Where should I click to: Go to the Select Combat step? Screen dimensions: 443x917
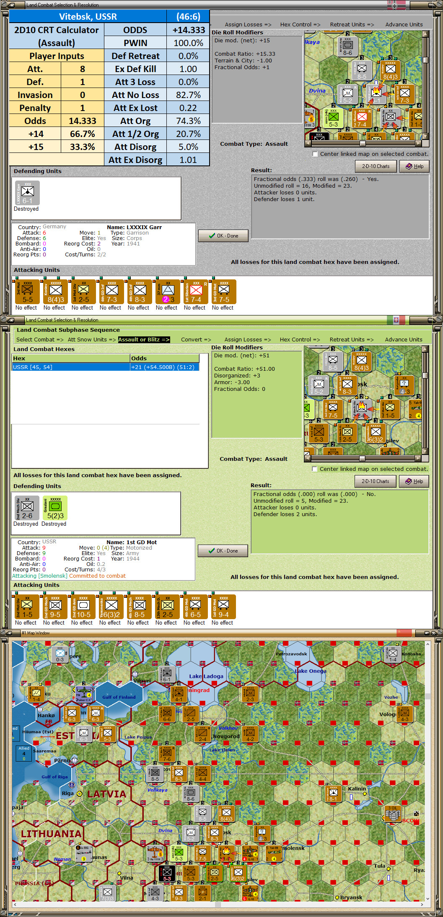(x=40, y=340)
